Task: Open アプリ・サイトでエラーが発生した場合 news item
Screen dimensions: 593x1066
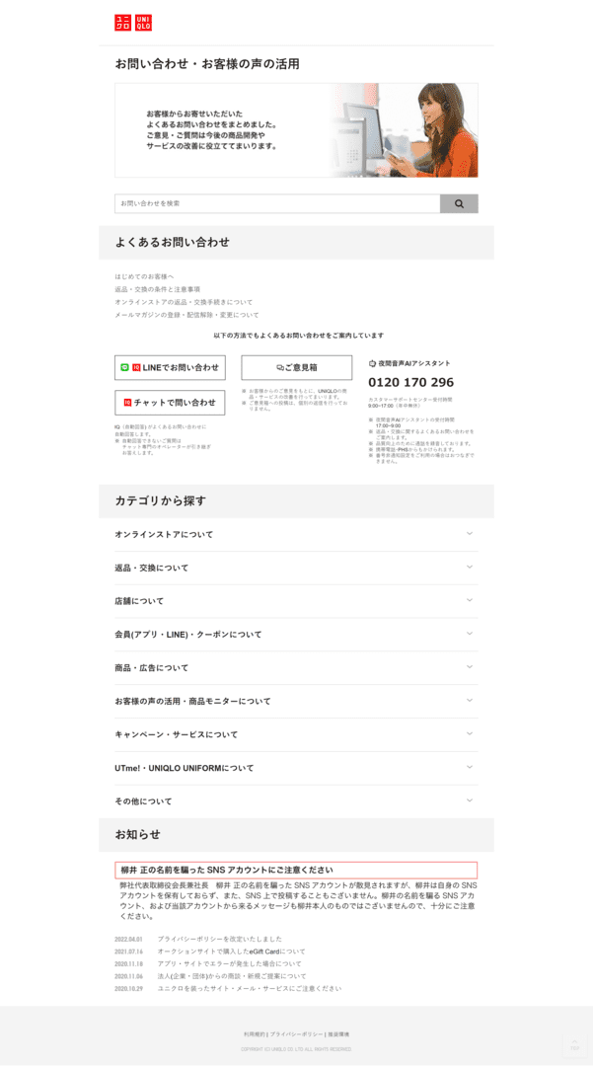Action: [230, 963]
